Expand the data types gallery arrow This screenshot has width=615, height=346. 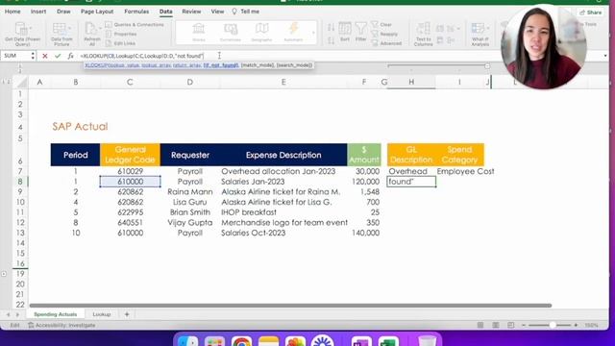pyautogui.click(x=313, y=33)
